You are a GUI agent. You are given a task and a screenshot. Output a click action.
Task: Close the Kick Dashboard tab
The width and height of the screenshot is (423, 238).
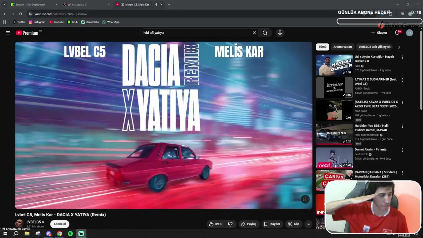pyautogui.click(x=56, y=5)
